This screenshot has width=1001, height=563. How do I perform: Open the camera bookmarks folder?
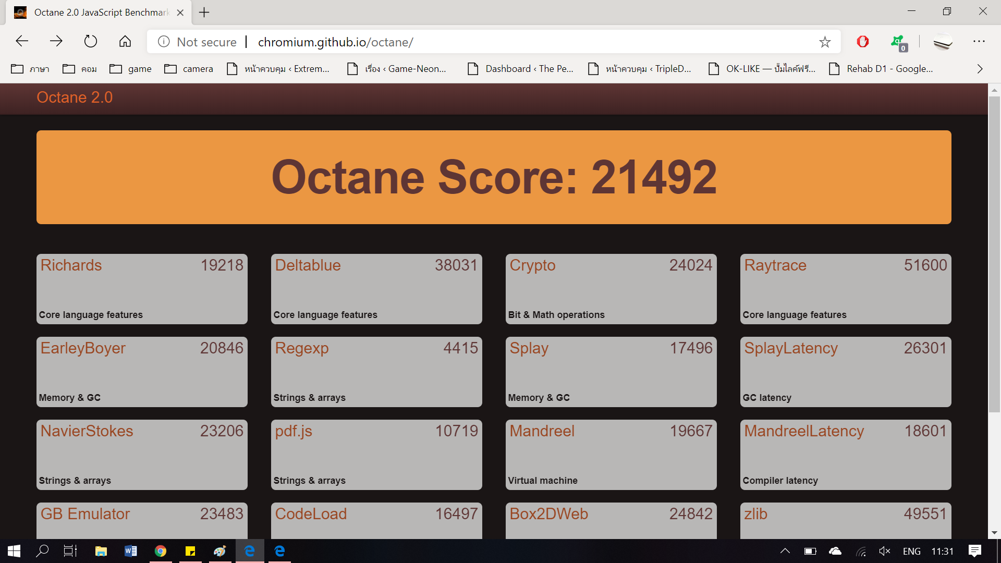pos(189,69)
